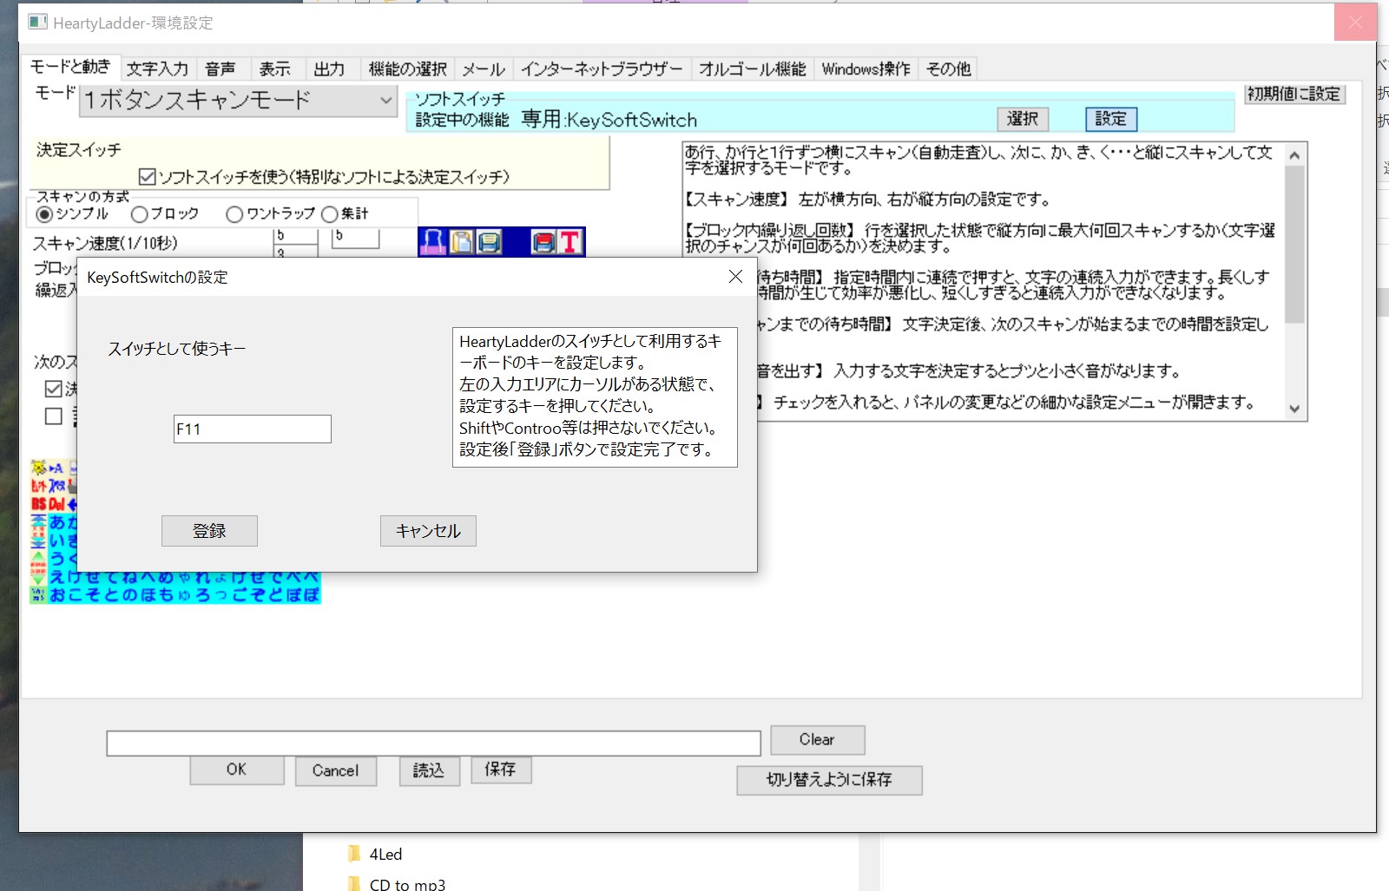Click the 登録 button in the dialog
Image resolution: width=1389 pixels, height=891 pixels.
tap(209, 531)
